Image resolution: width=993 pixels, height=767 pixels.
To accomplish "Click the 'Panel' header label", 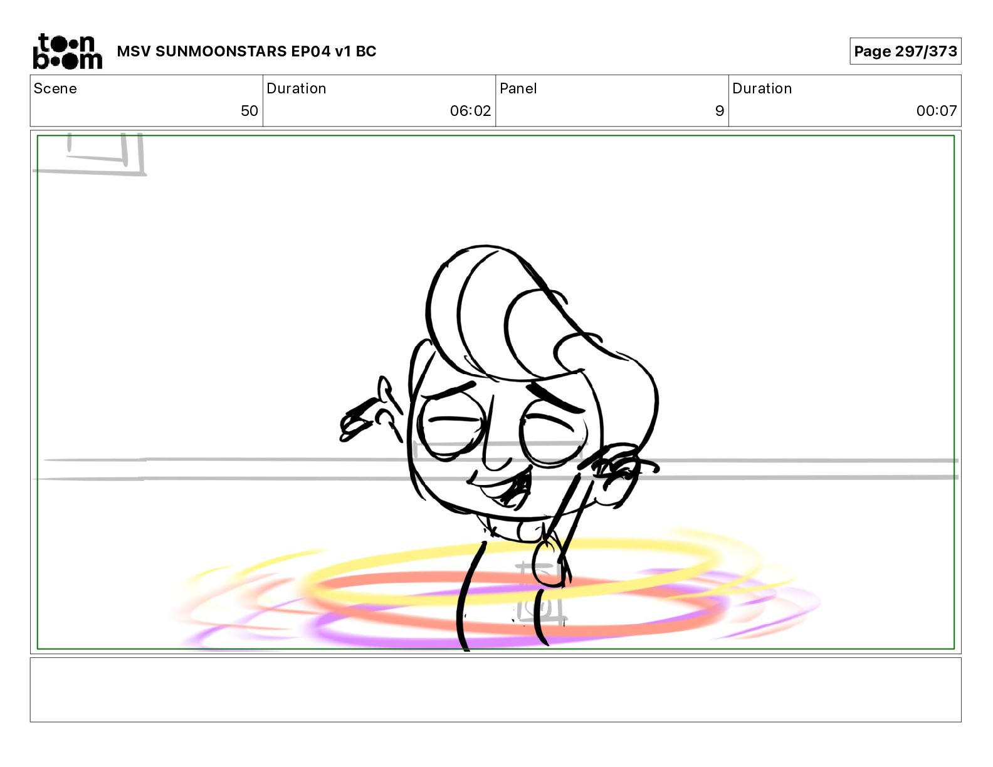I will 518,88.
